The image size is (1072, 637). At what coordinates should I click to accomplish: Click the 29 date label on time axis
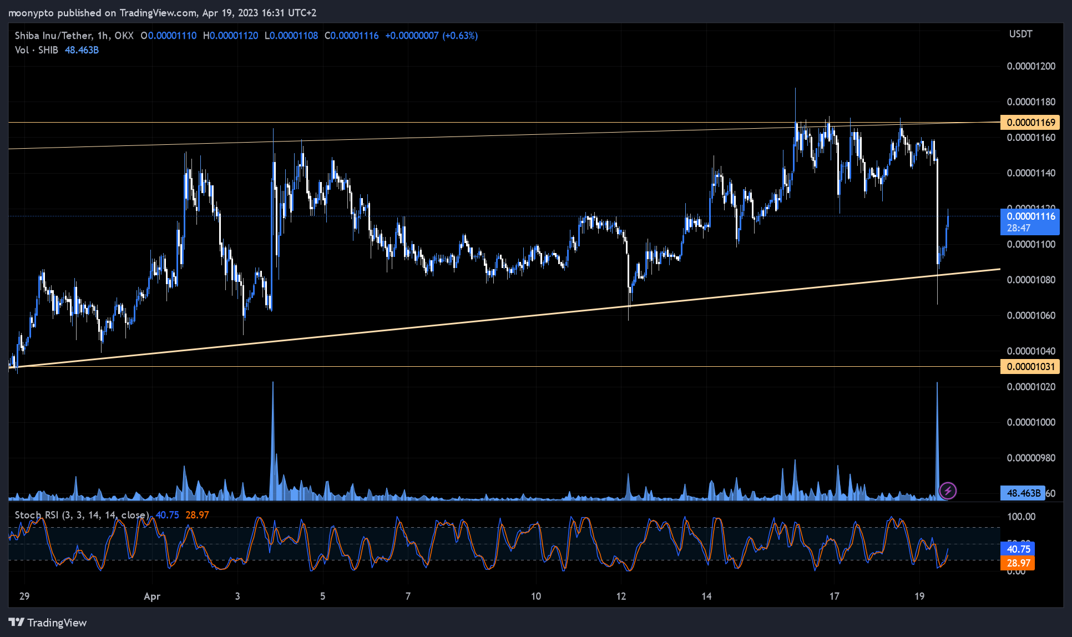(x=24, y=596)
